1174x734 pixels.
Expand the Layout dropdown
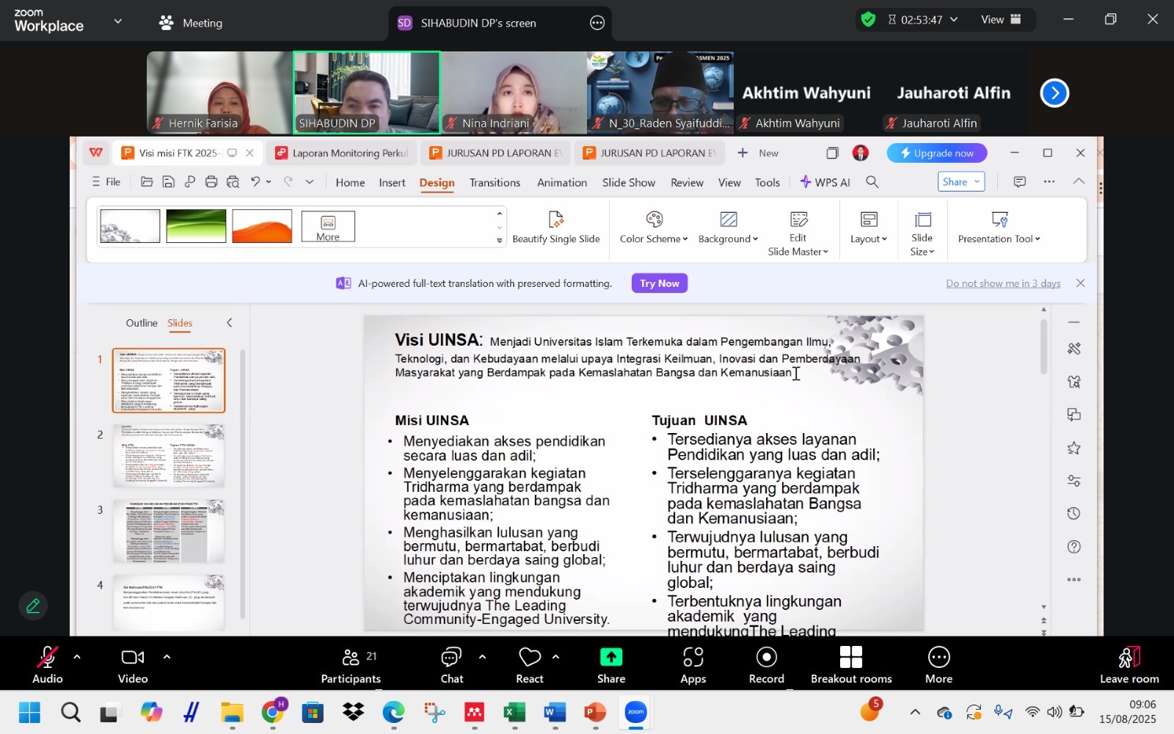(868, 239)
